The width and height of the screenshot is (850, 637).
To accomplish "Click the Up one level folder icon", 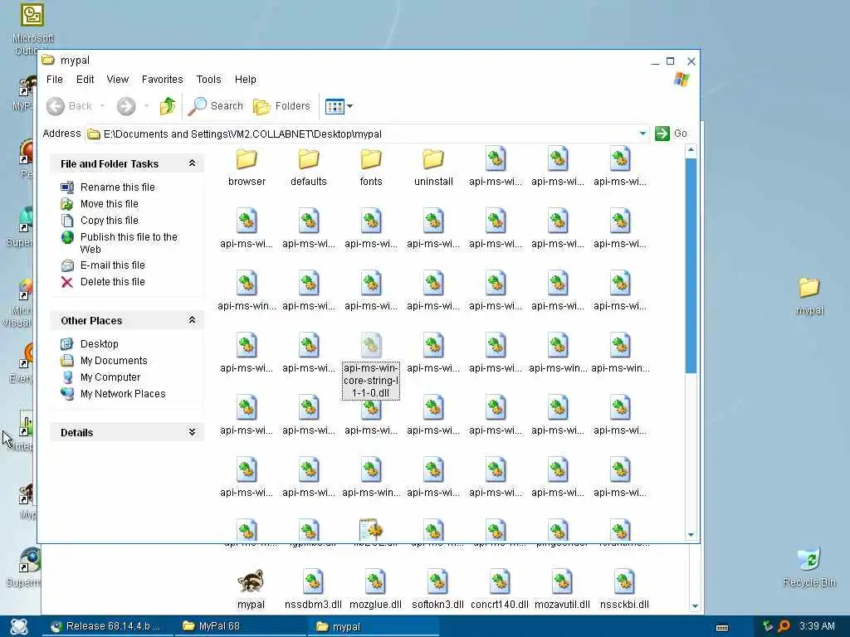I will [x=168, y=106].
